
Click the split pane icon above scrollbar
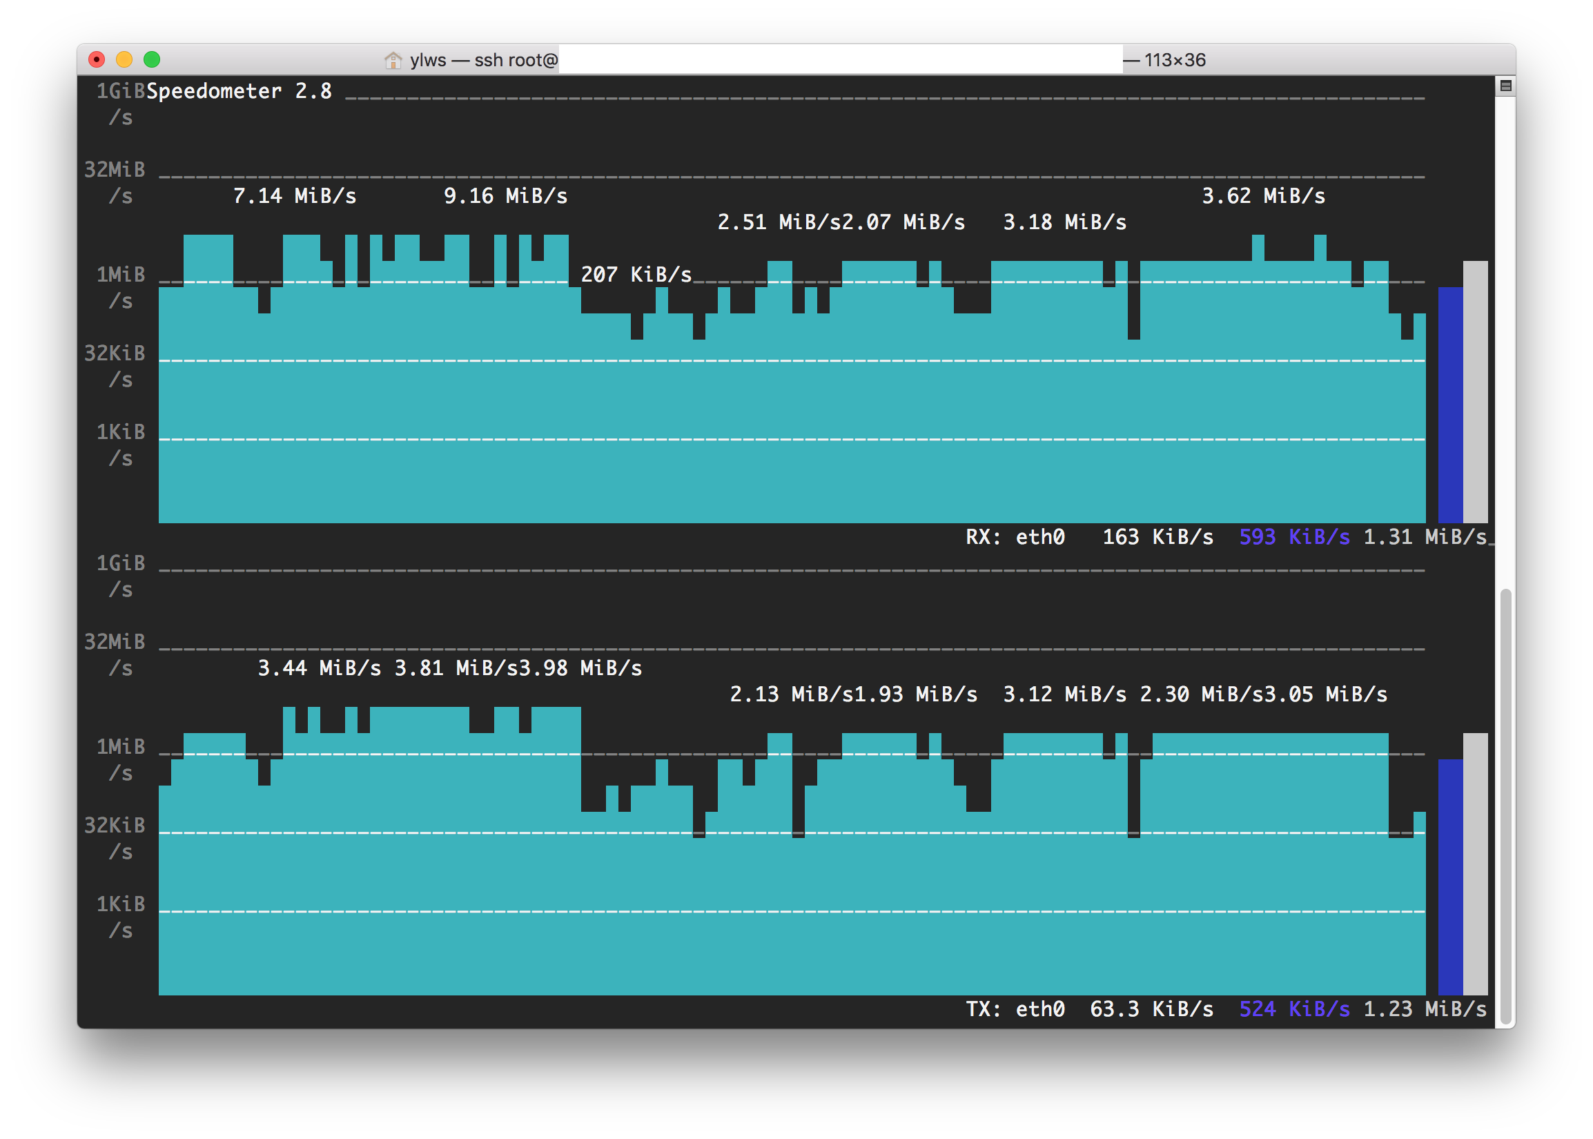pyautogui.click(x=1505, y=86)
